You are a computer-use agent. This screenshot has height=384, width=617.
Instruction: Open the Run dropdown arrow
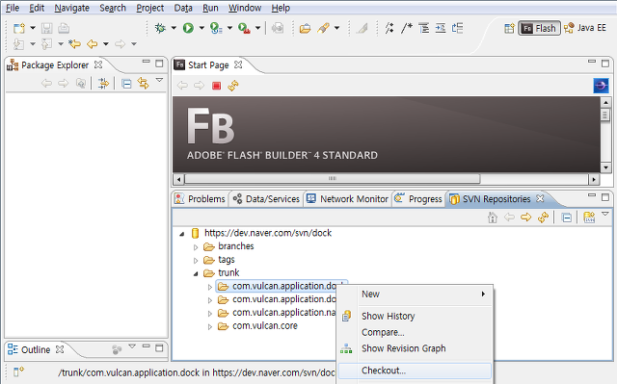coord(201,28)
